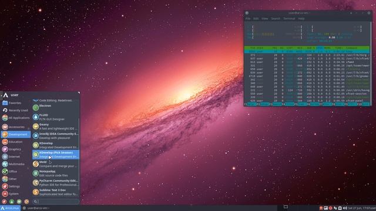
Task: Click the terminal window menu icon at top-left
Action: 247,13
